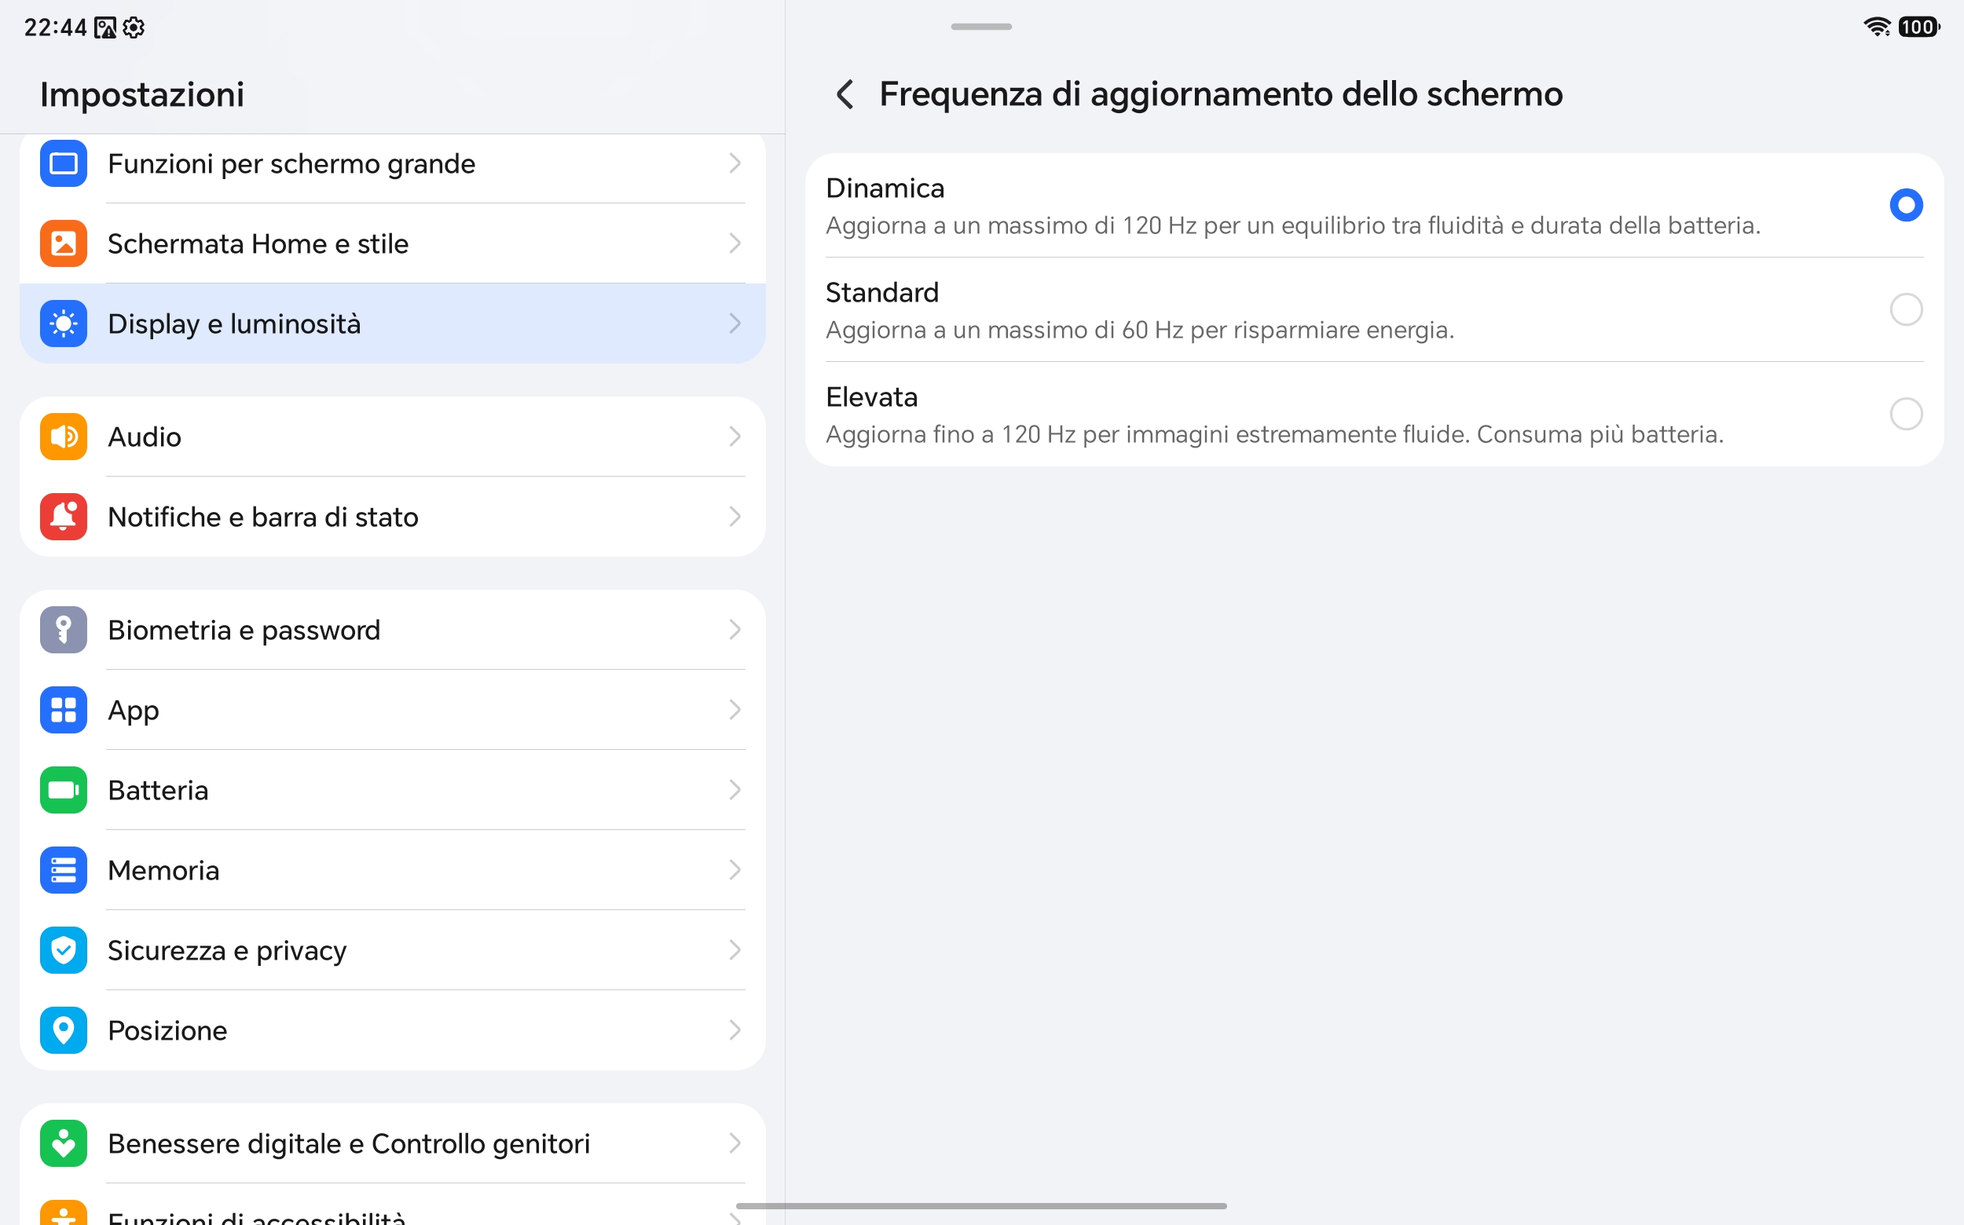Tap the Posizione pin icon

coord(63,1030)
